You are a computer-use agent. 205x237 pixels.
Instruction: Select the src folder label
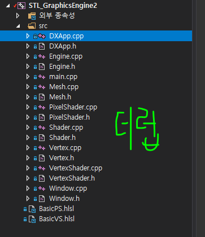click(43, 26)
